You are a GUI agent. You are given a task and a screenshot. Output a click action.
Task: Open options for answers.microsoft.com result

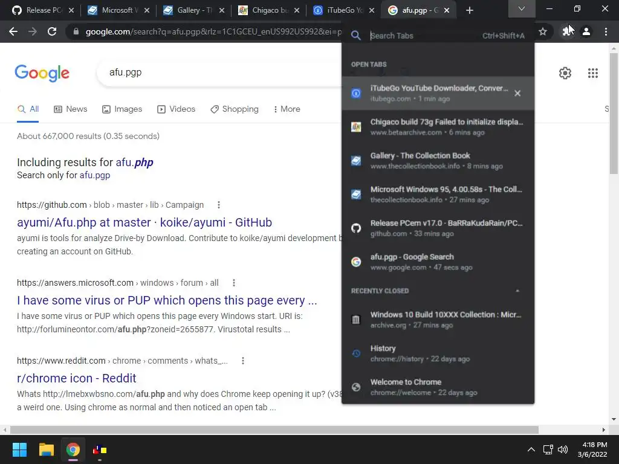tap(234, 283)
